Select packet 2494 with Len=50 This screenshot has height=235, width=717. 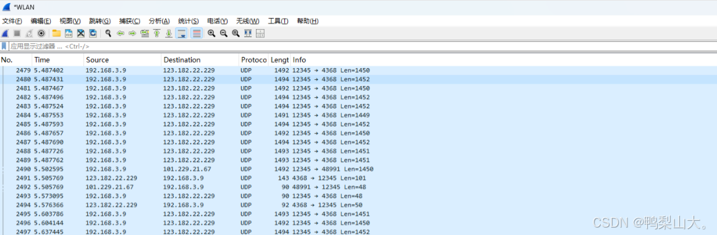coord(358,205)
